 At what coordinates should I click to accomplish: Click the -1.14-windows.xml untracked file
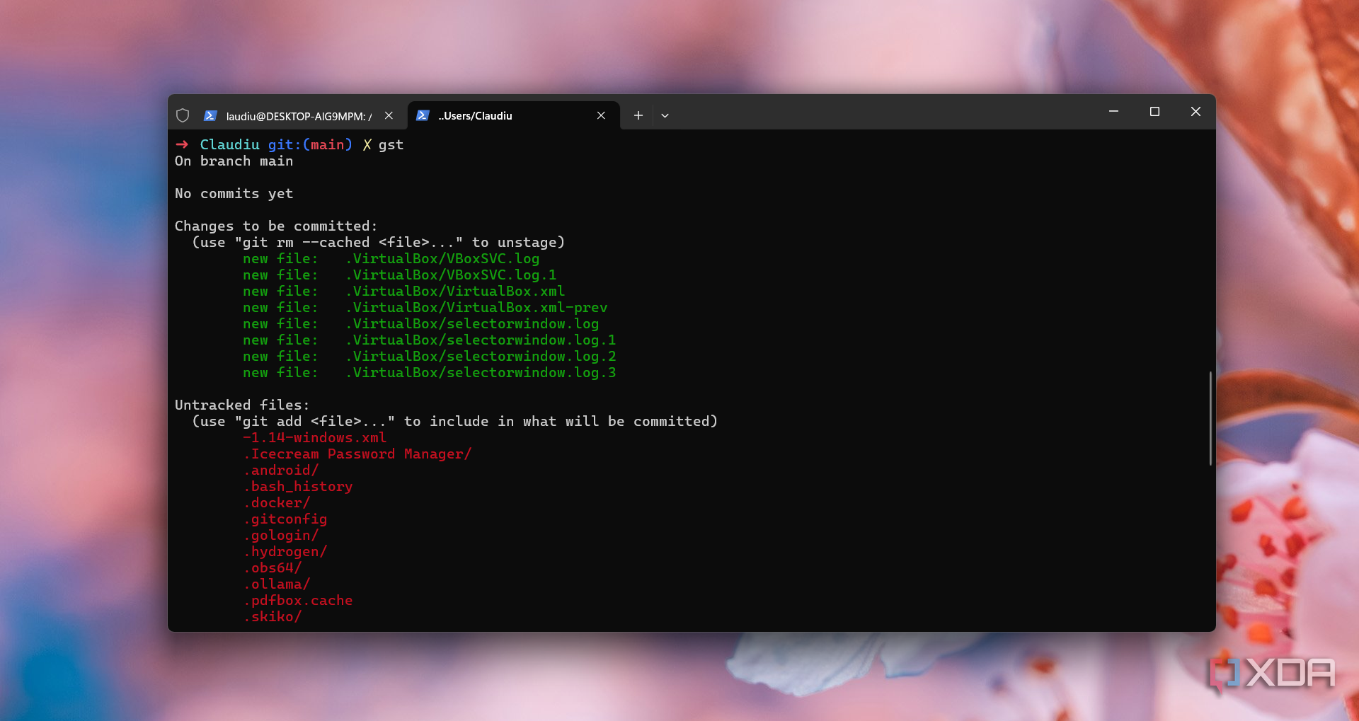[x=315, y=438]
